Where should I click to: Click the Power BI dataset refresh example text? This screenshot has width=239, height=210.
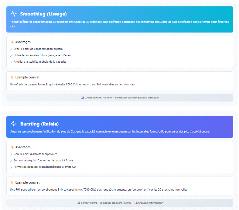point(73,84)
